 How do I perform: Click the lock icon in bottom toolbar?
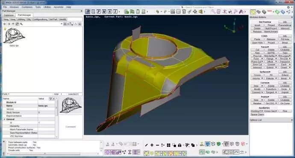(x=180, y=145)
